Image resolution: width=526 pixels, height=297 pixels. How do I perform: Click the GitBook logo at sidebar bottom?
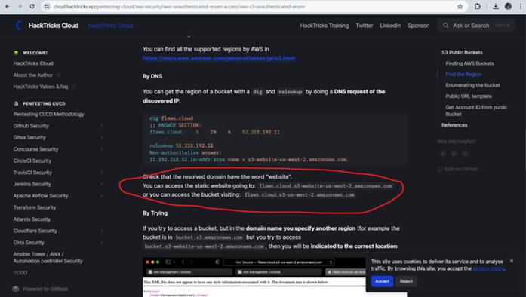coord(15,289)
